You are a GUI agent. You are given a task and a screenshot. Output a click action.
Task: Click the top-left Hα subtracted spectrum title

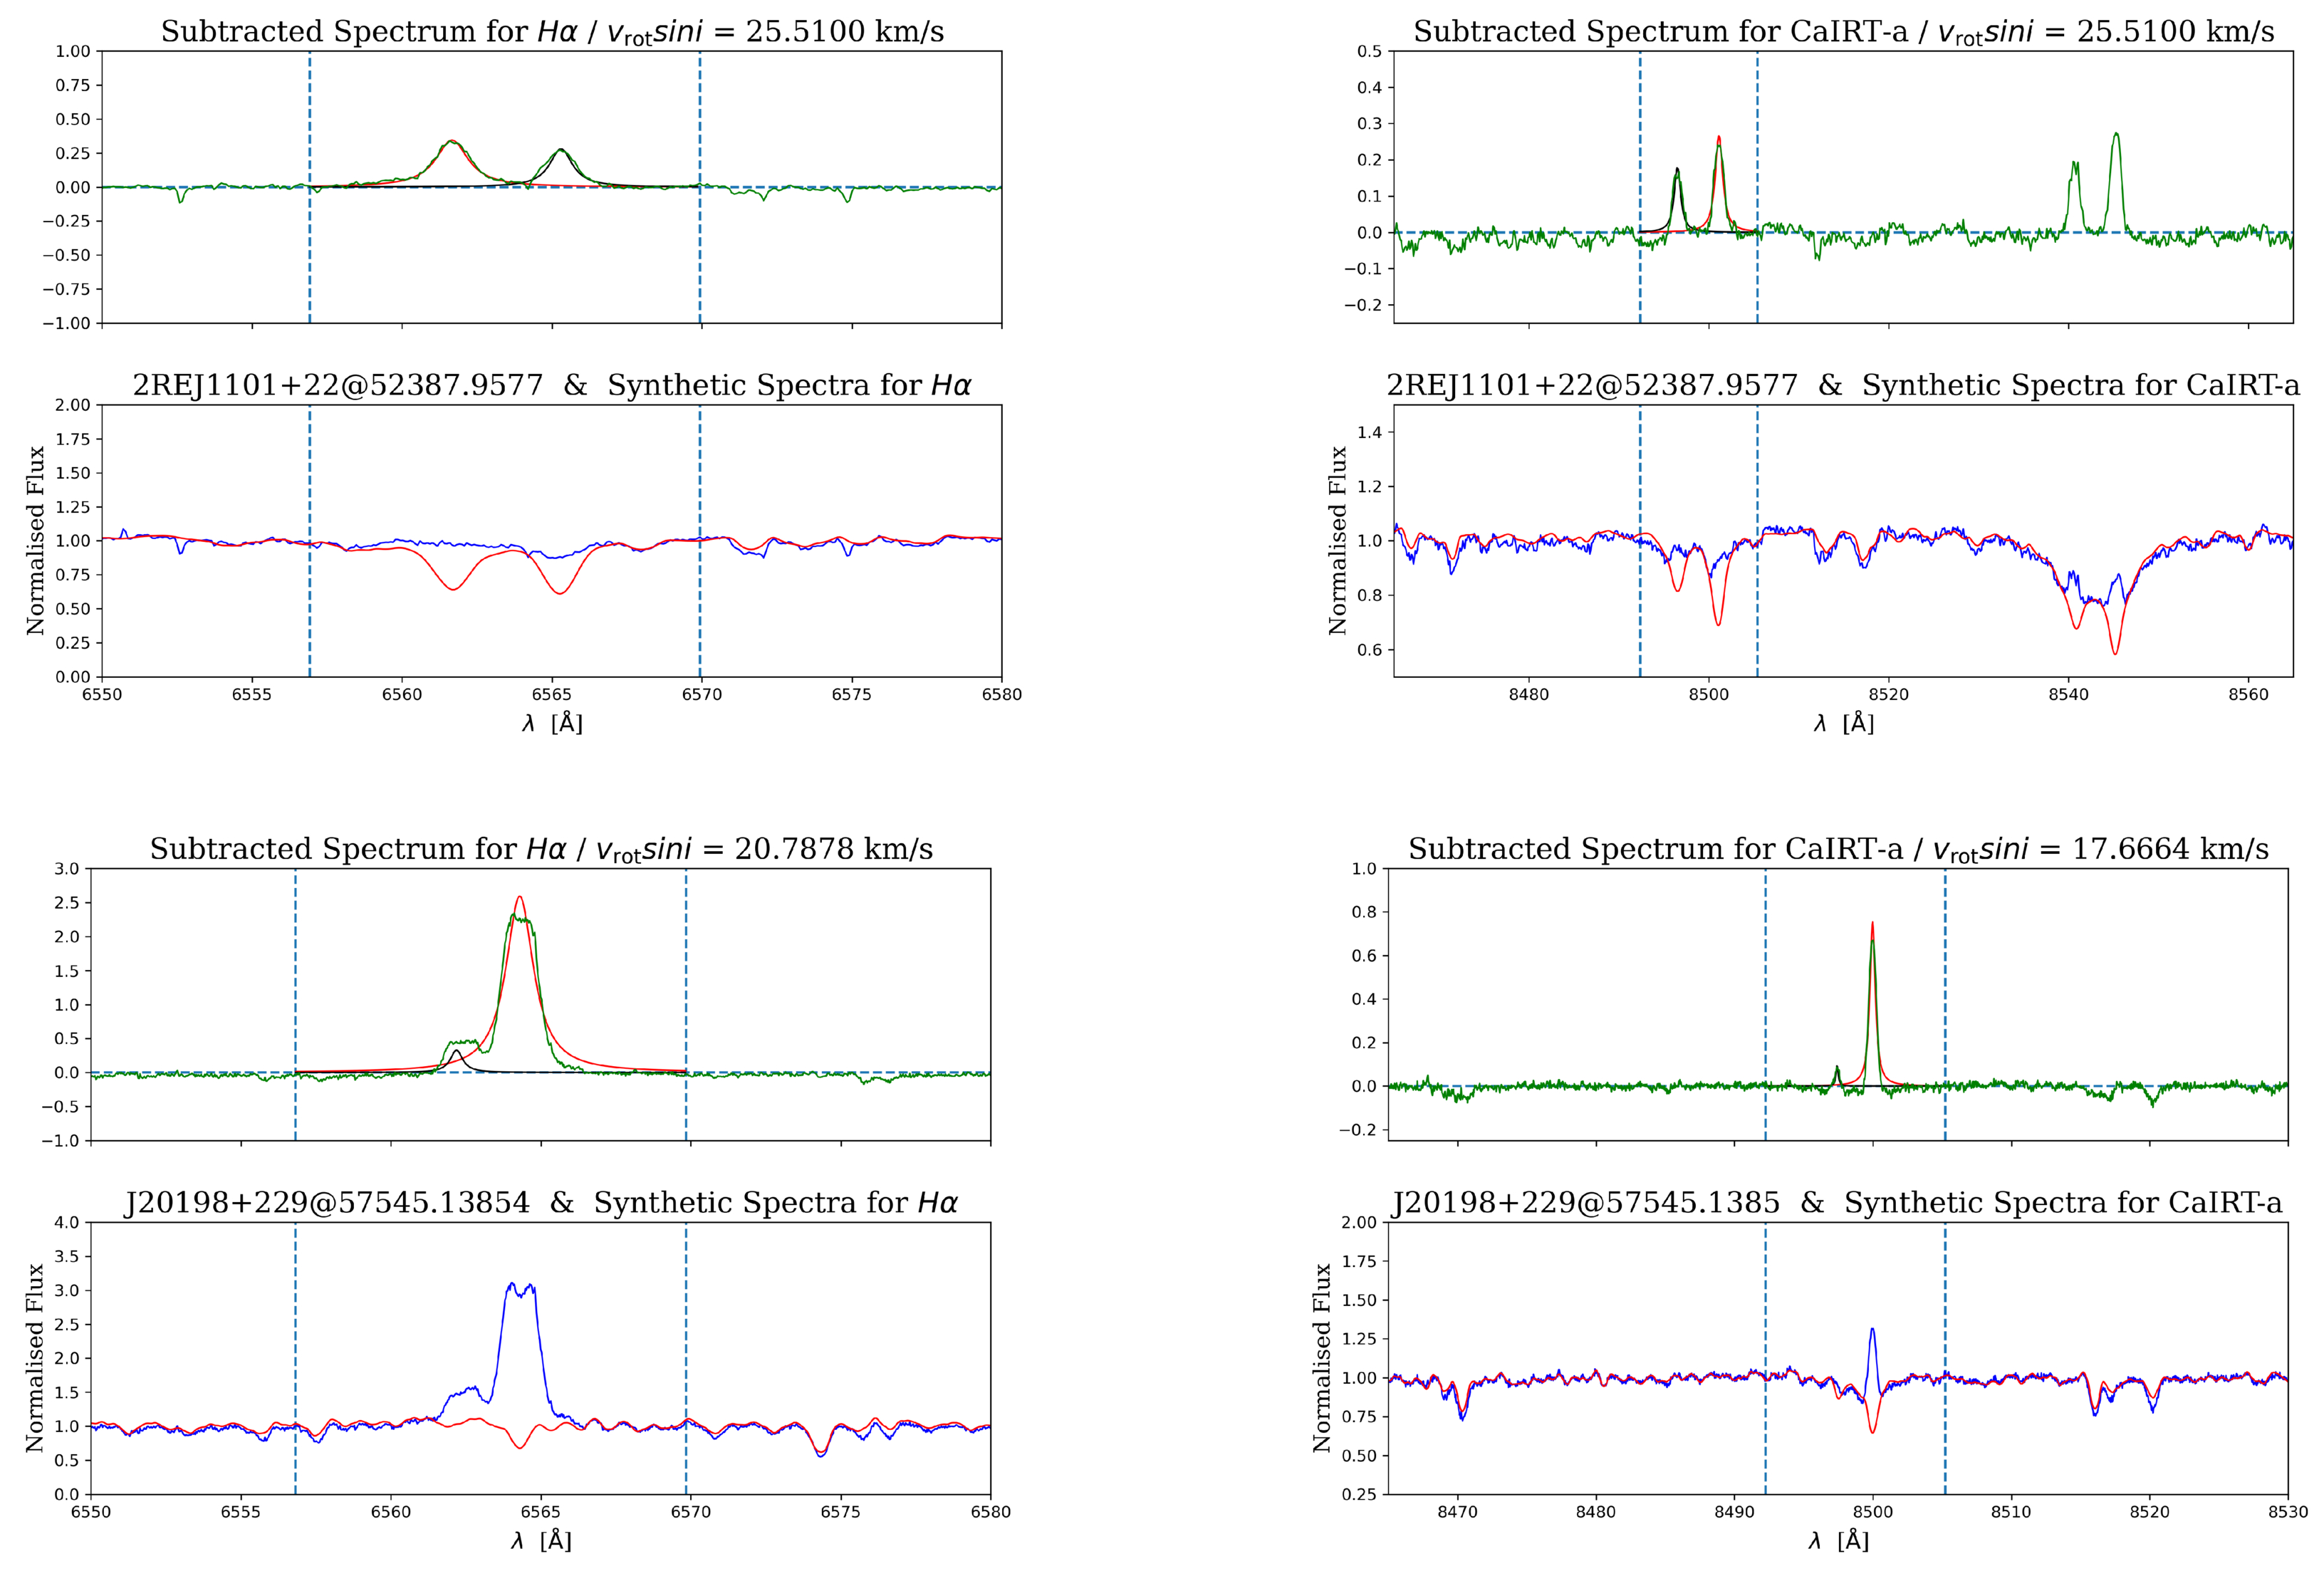pos(552,31)
